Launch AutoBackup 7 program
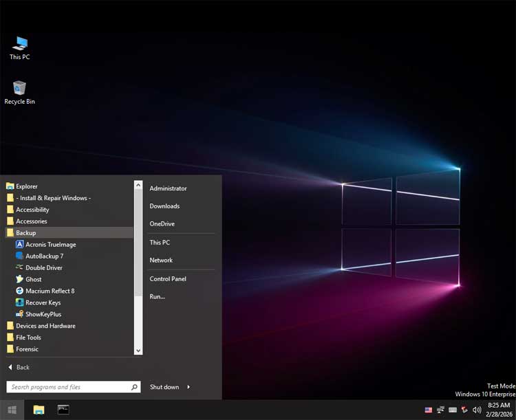Viewport: 516px width, 420px height. coord(44,256)
